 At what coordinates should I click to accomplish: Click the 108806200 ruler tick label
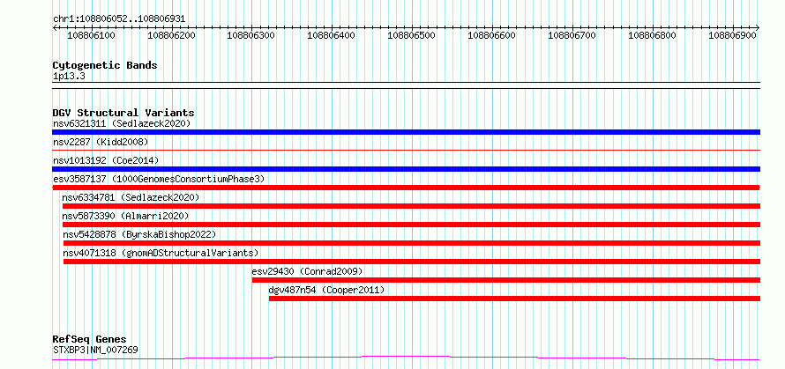172,35
